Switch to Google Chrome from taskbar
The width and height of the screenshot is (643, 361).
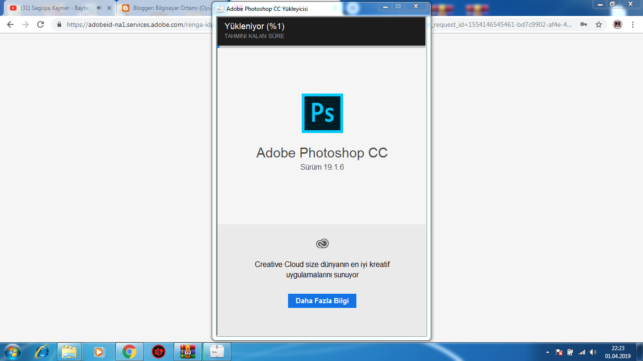(x=129, y=352)
